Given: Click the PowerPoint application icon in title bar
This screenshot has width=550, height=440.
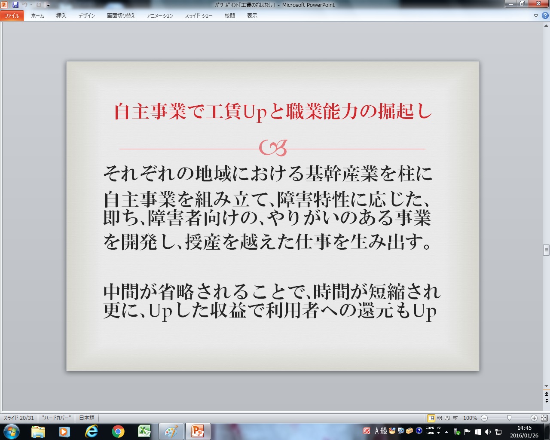Looking at the screenshot, I should [4, 5].
